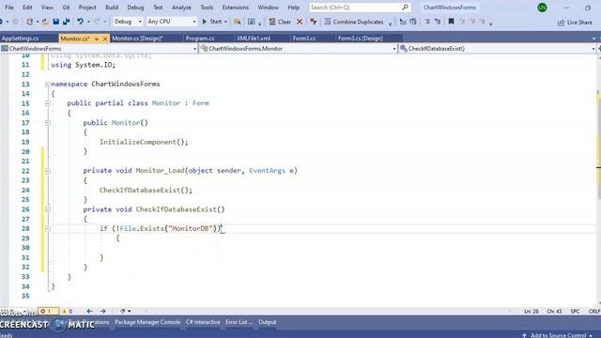Screen dimensions: 601x338
Task: Switch to the Program.cs tab
Action: click(200, 38)
